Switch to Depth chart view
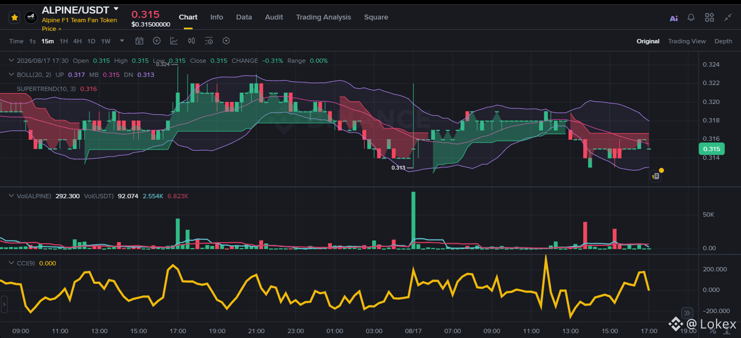Viewport: 741px width, 338px height. point(723,41)
